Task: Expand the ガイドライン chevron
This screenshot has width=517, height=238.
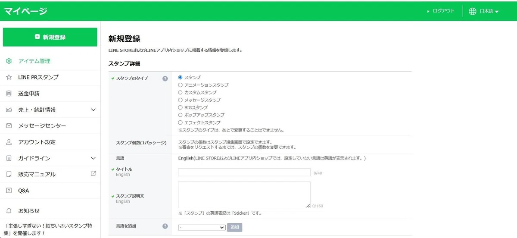Action: (x=93, y=158)
